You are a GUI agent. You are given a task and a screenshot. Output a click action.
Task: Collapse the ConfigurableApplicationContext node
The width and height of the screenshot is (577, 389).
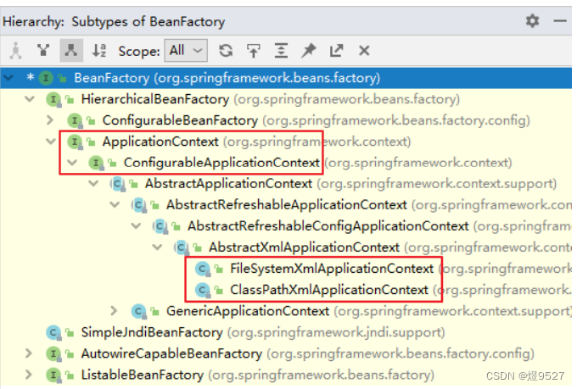pyautogui.click(x=72, y=163)
